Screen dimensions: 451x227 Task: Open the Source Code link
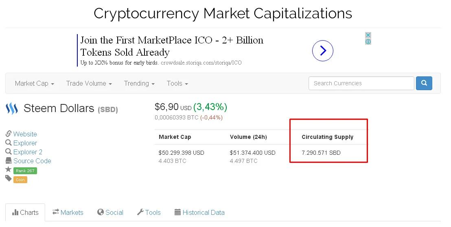[x=32, y=161]
